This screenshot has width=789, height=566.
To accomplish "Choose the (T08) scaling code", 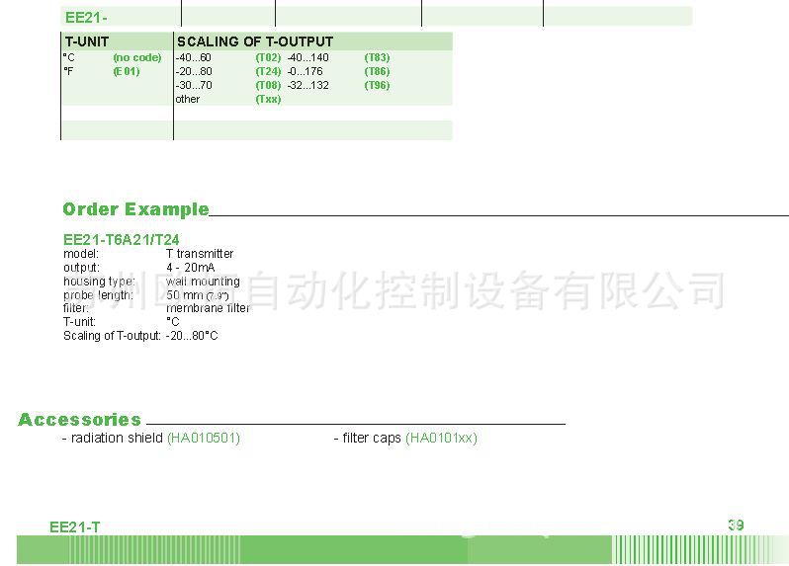I will [x=268, y=85].
